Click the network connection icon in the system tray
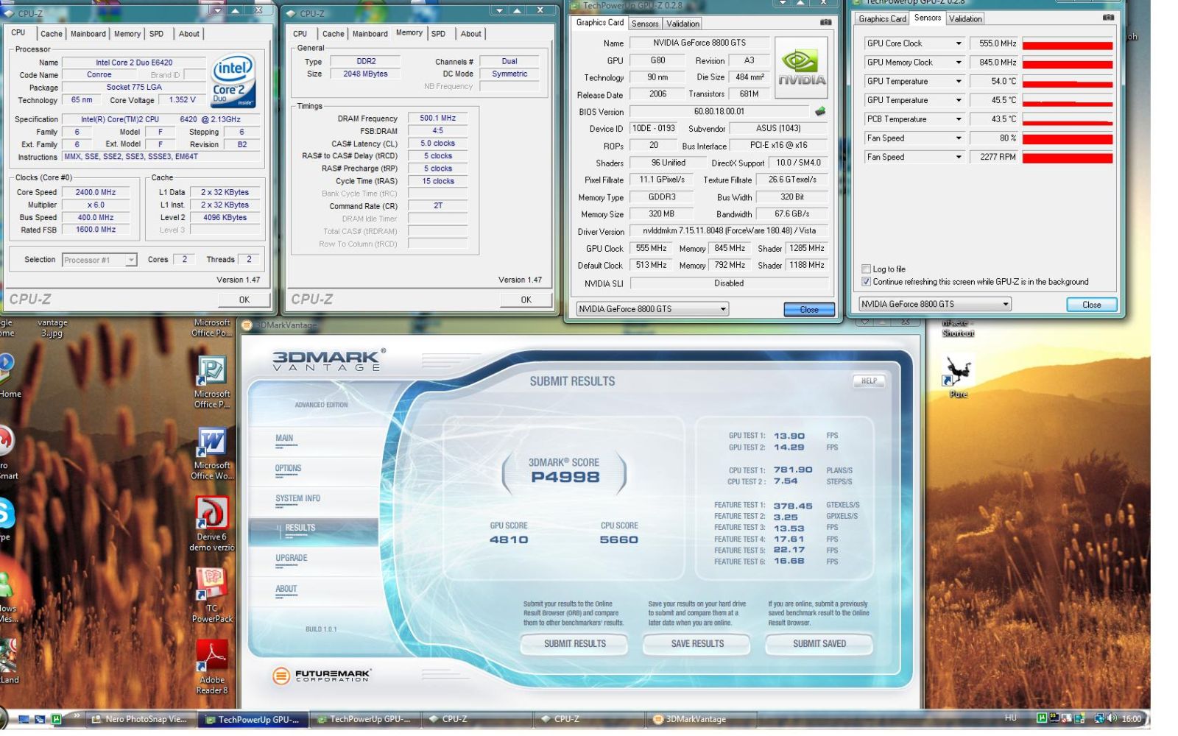The height and width of the screenshot is (736, 1178). coord(1099,718)
